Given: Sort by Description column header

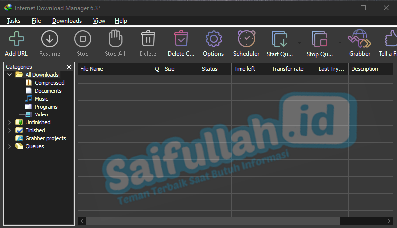Looking at the screenshot, I should click(371, 69).
